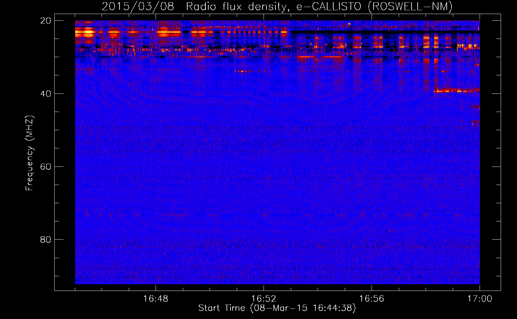Click the plot title 'Radio flux density, e-CALLISTO (ROSWELL-NM)'
The width and height of the screenshot is (517, 319).
[x=319, y=6]
